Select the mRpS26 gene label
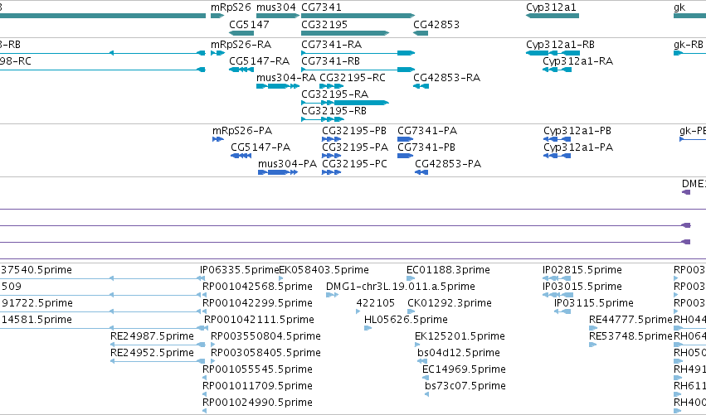The image size is (706, 415). click(x=231, y=7)
